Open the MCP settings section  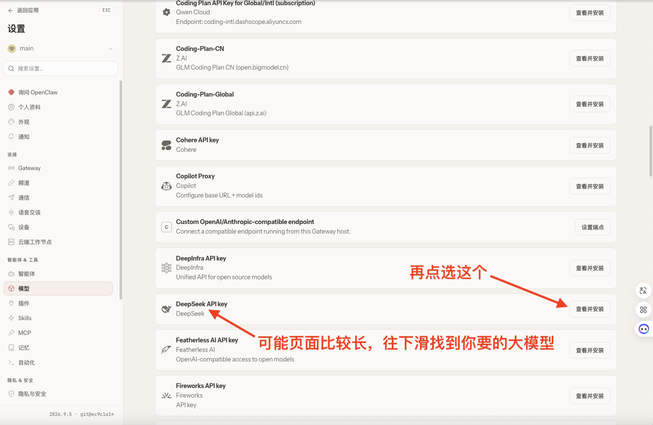(58, 333)
